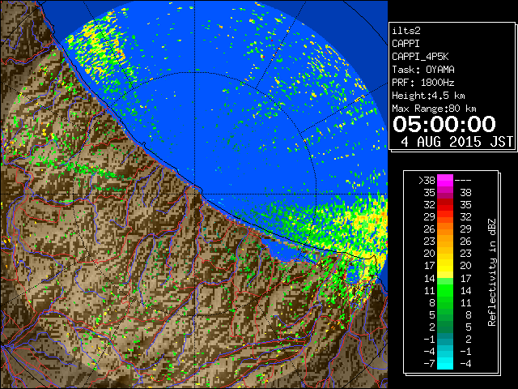Select the "CAPPI_4P5K" product label
Image resolution: width=518 pixels, height=389 pixels.
point(420,57)
